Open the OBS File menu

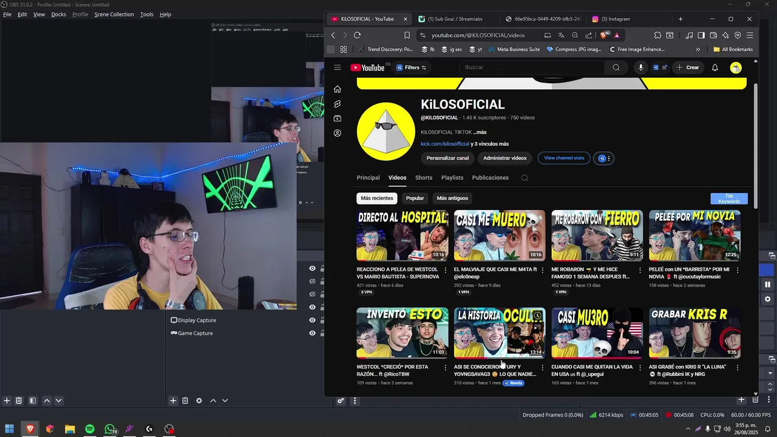(x=7, y=14)
